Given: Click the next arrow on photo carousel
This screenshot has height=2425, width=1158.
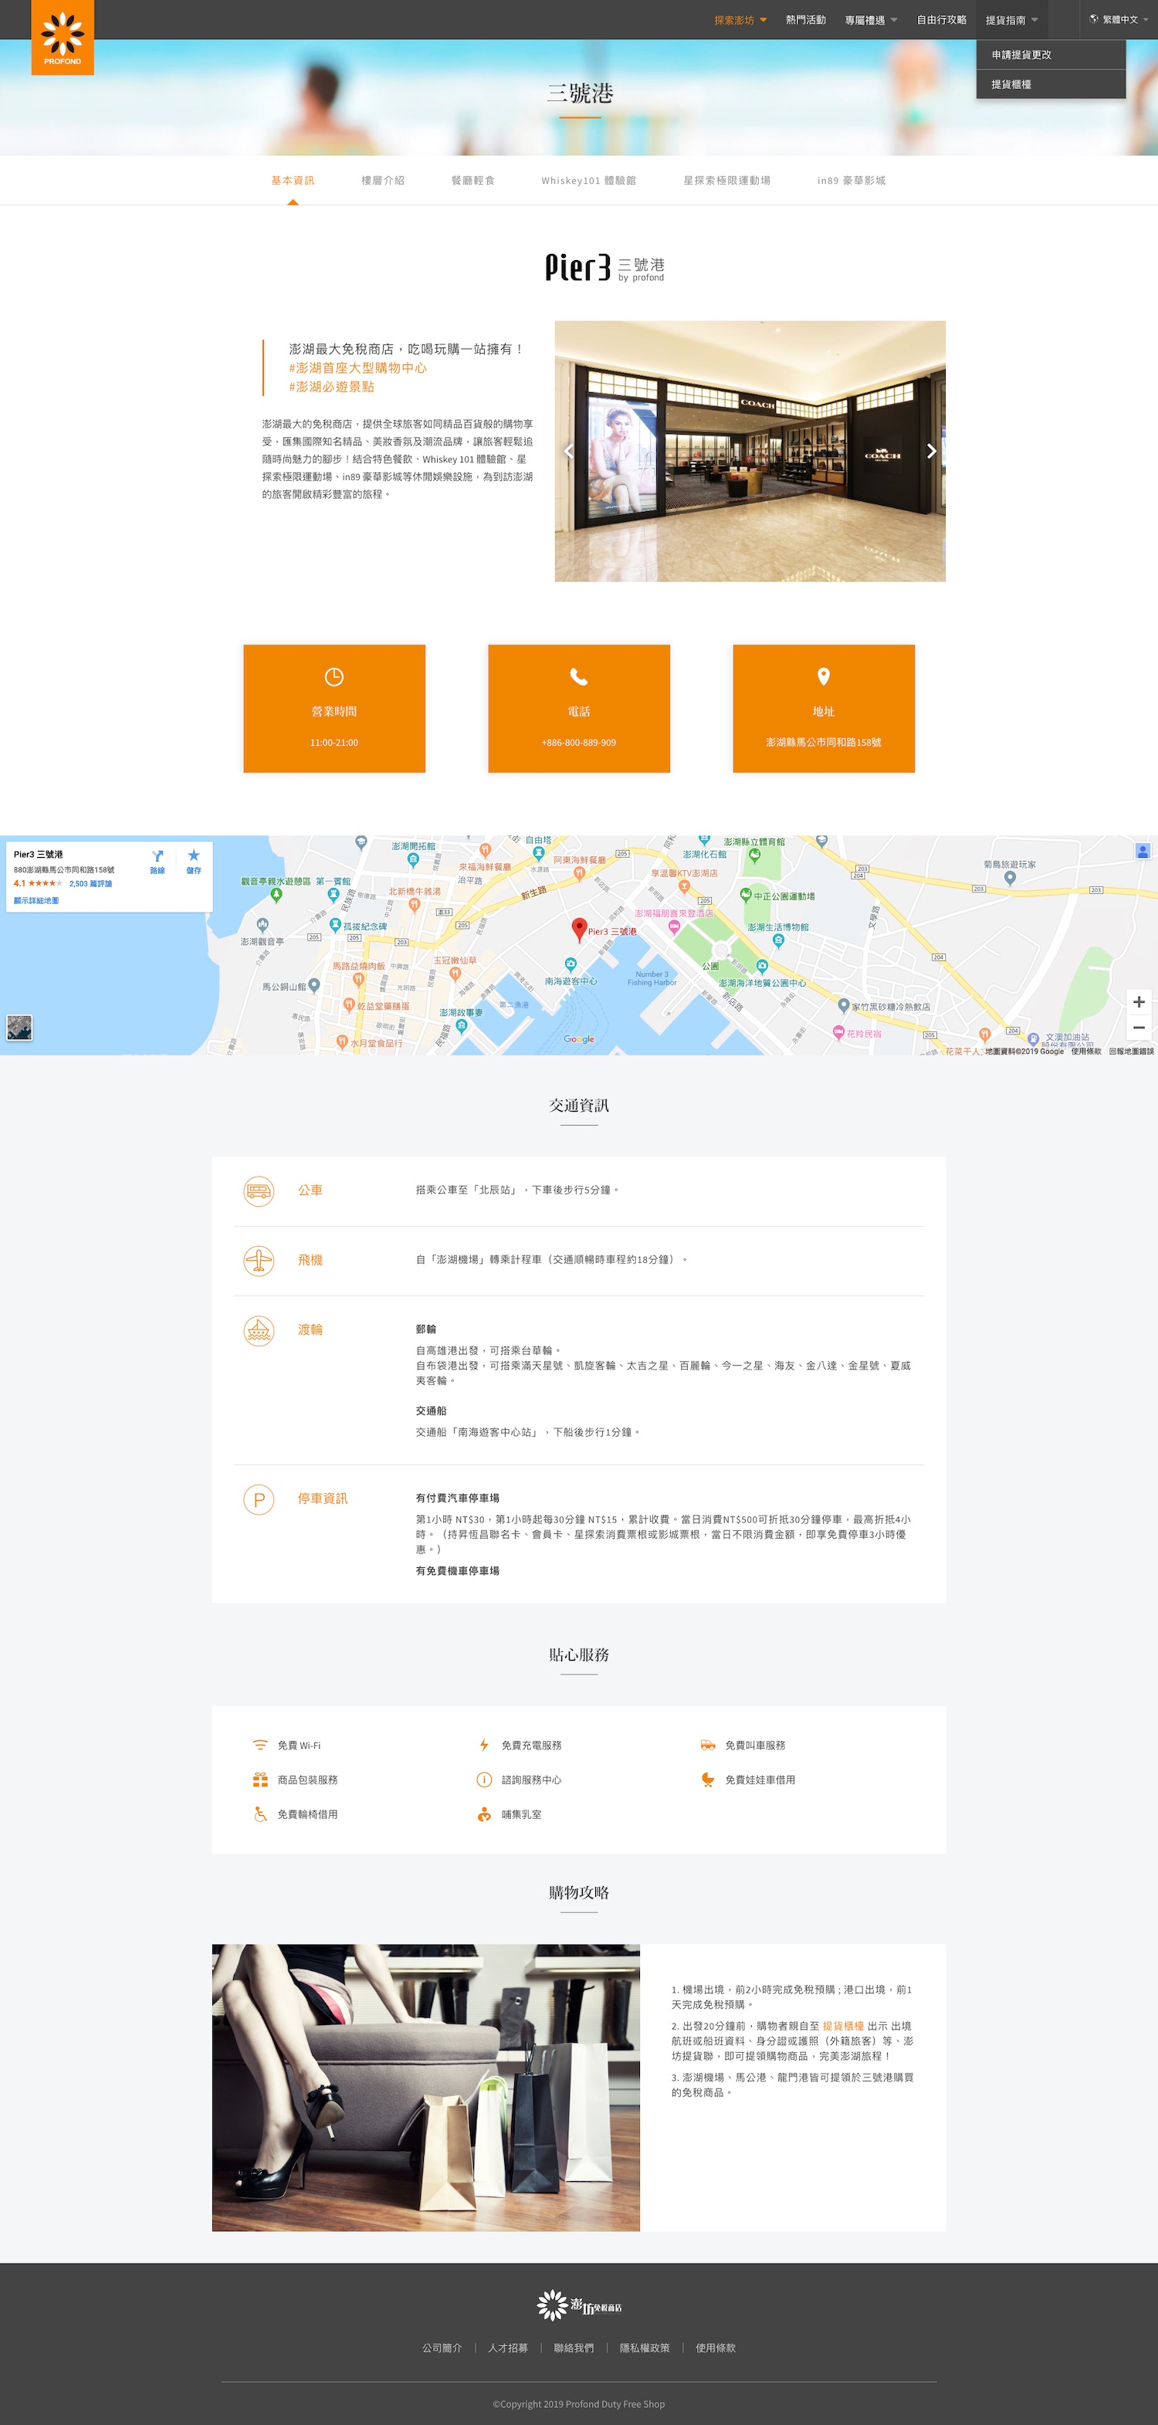Looking at the screenshot, I should (x=930, y=451).
